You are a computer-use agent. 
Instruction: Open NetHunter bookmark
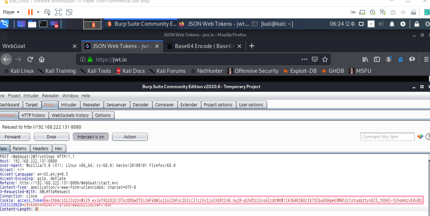206,71
